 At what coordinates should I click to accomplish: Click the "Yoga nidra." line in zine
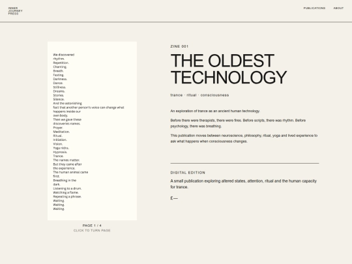click(61, 148)
